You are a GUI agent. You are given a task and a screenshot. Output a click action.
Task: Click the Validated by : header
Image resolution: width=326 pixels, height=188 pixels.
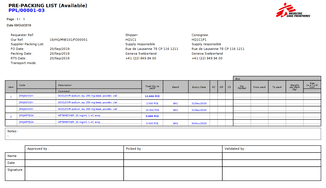[x=235, y=149]
